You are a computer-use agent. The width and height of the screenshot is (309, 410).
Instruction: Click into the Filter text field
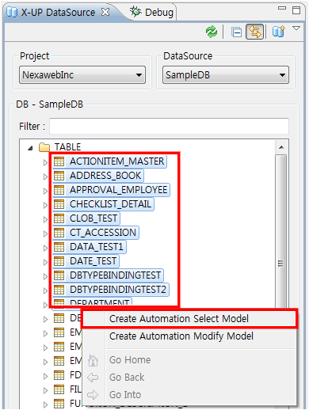click(169, 126)
